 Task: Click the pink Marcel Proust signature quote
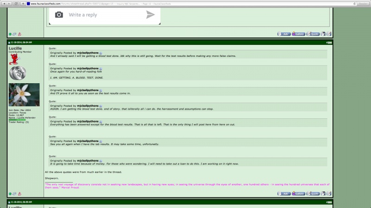pyautogui.click(x=187, y=186)
